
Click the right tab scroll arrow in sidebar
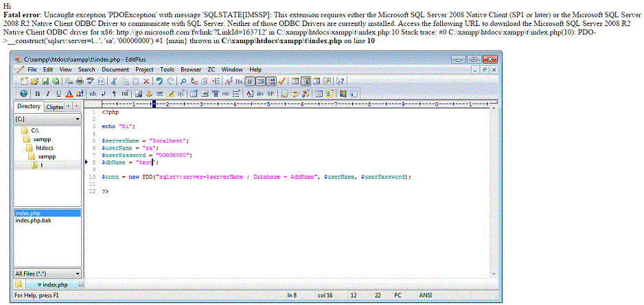point(76,107)
